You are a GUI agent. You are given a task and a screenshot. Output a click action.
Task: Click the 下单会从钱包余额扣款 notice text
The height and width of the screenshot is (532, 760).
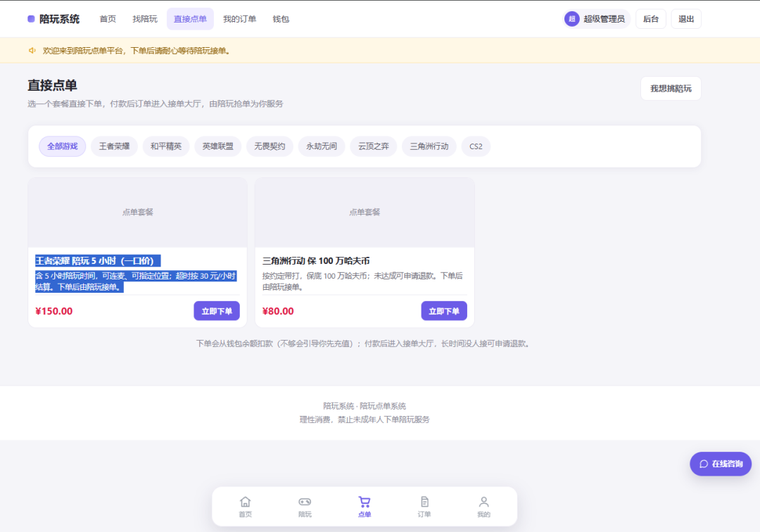364,343
